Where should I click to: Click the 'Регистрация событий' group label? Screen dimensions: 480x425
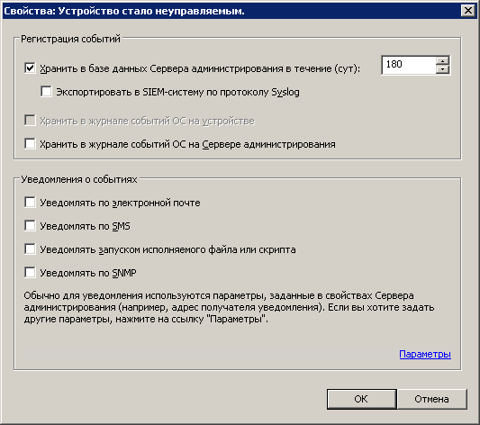click(70, 39)
